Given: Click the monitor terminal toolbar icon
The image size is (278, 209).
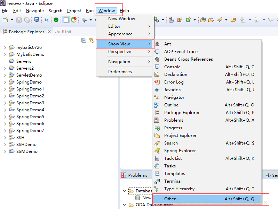Looking at the screenshot, I should 37,20.
